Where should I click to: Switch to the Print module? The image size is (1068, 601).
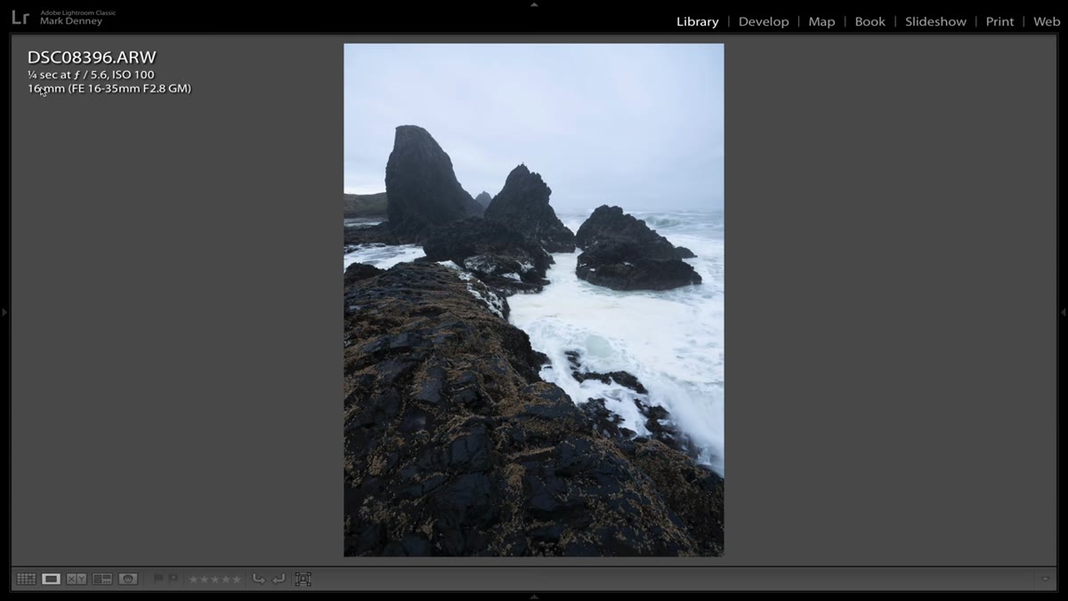[x=999, y=21]
